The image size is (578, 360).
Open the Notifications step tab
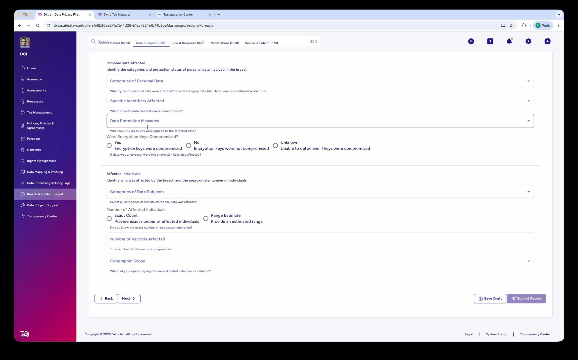coord(224,43)
